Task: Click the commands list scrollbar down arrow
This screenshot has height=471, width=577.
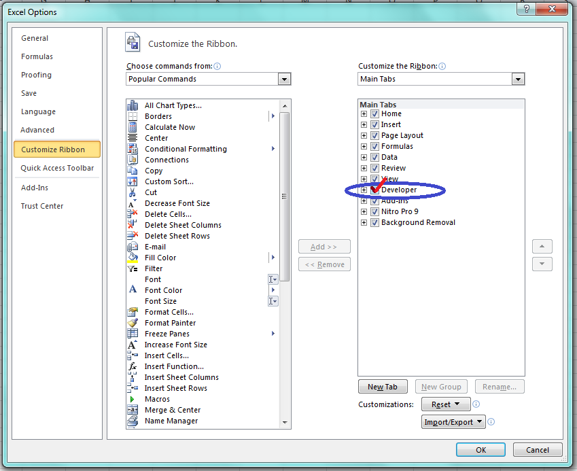Action: [286, 424]
